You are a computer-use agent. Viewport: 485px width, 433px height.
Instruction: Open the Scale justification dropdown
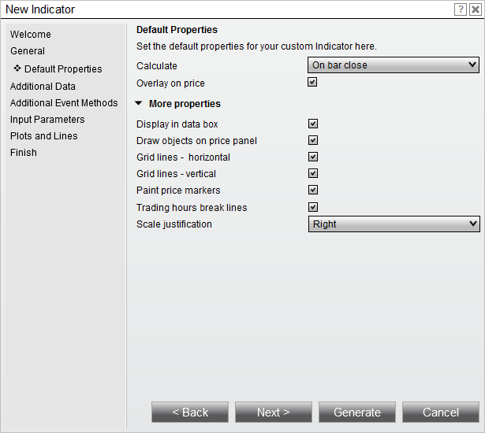(393, 224)
